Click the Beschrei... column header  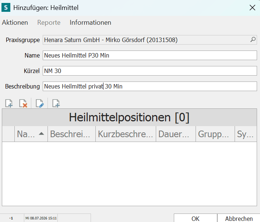click(x=72, y=134)
